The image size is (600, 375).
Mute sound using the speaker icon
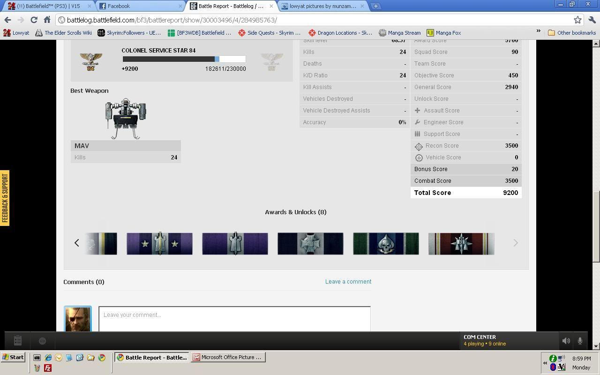[x=566, y=341]
